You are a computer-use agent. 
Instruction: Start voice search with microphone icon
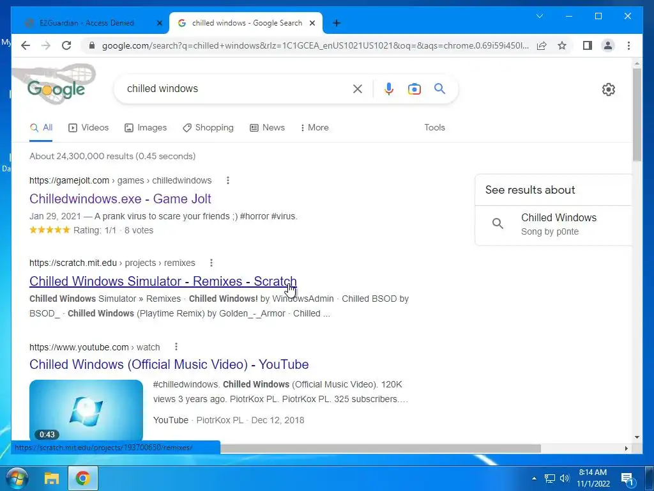click(389, 88)
